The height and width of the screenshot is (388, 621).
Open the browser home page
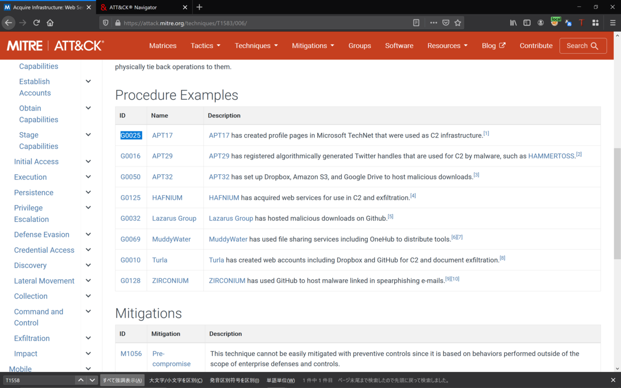[50, 23]
